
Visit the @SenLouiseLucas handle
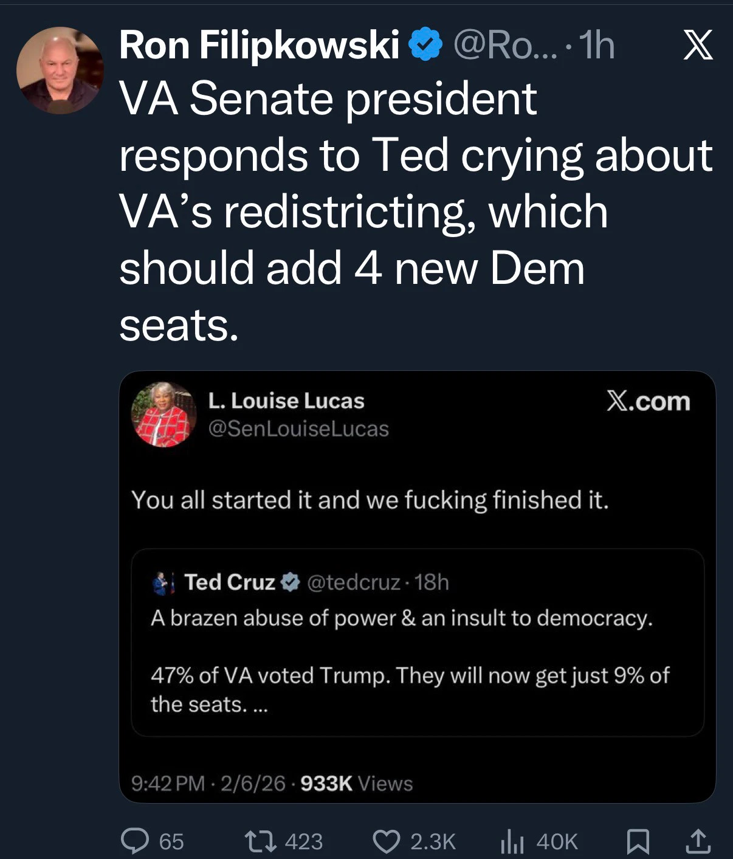(298, 429)
